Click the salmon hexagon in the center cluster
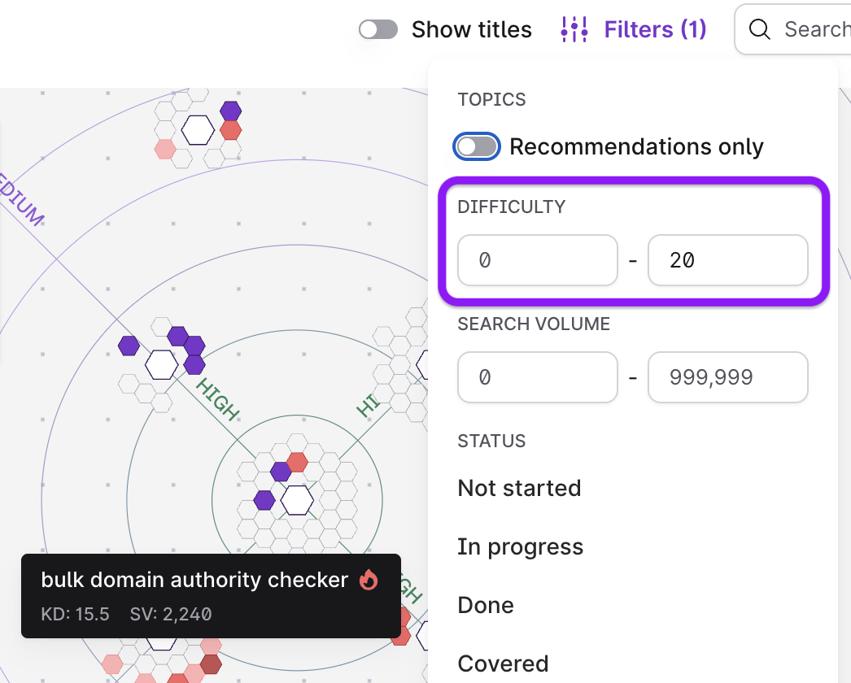 pos(297,463)
